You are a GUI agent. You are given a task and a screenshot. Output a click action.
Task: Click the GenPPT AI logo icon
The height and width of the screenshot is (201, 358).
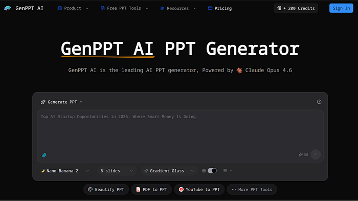click(x=8, y=8)
